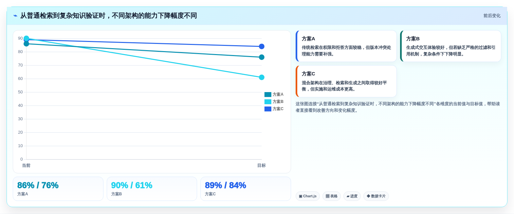Select the 86% / 76% stat card
This screenshot has height=214, width=514.
[58, 189]
